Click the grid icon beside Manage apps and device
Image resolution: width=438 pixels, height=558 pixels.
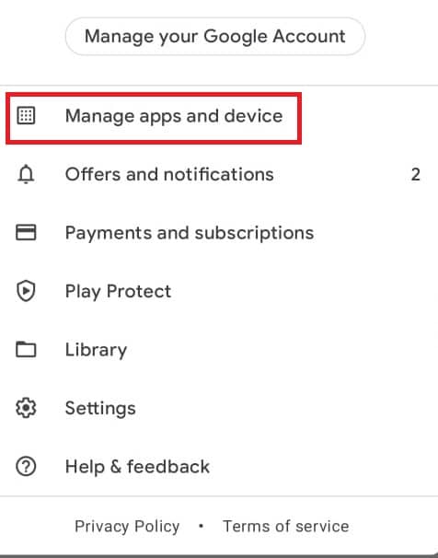(26, 116)
